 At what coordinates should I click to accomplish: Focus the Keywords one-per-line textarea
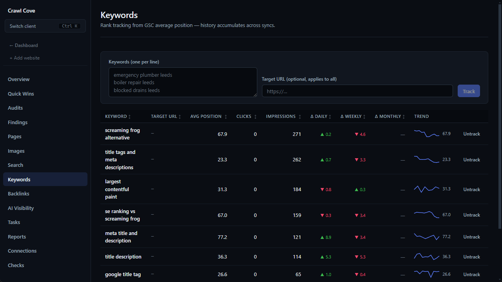(x=183, y=82)
